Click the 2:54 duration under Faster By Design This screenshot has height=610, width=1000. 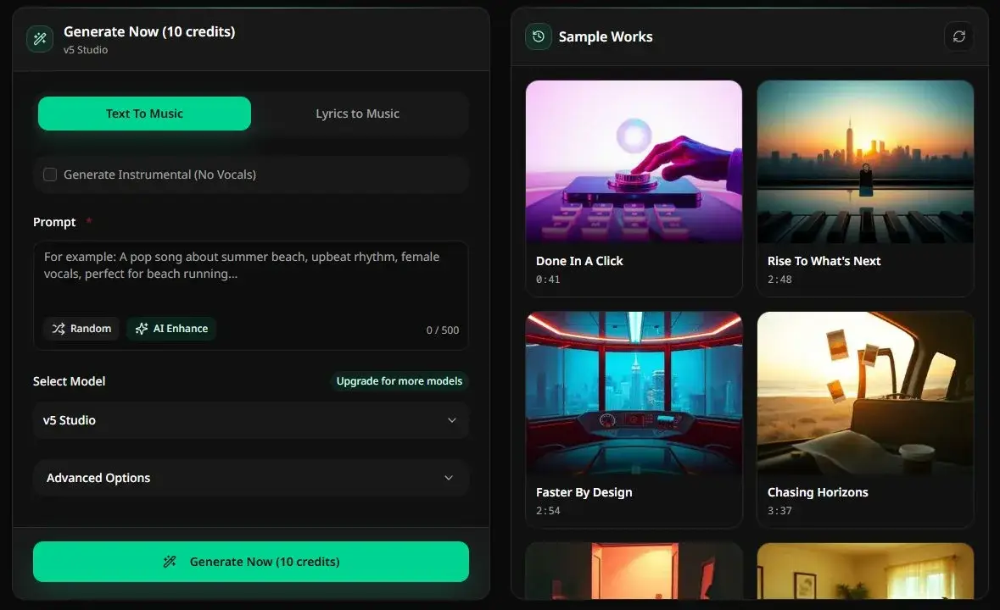[x=548, y=511]
